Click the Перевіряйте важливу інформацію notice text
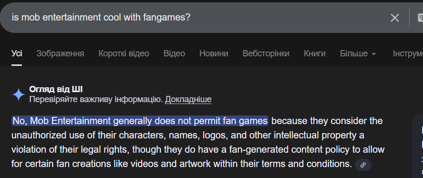This screenshot has height=178, width=423. (96, 99)
